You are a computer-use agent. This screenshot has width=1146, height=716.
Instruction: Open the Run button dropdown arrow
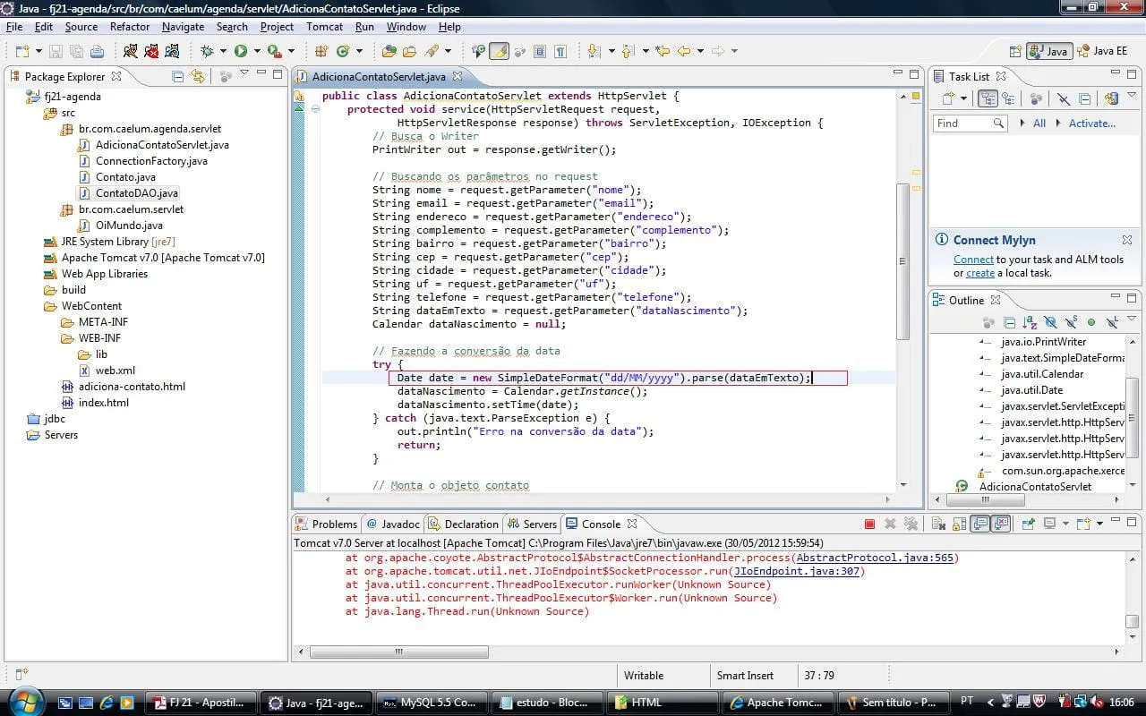[257, 51]
